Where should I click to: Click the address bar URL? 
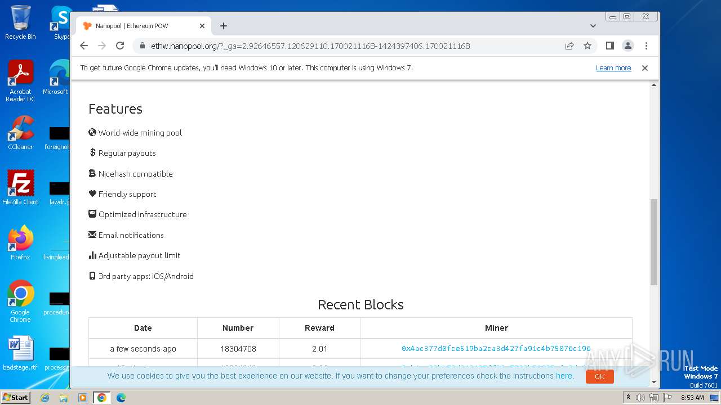310,46
